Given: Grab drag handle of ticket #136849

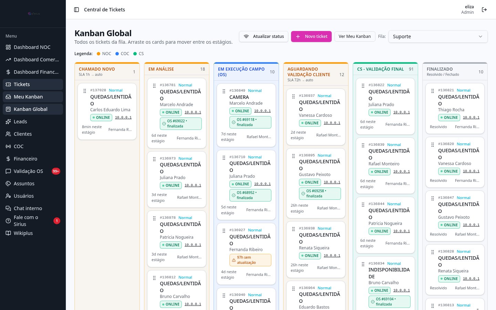Looking at the screenshot, I should (x=224, y=91).
